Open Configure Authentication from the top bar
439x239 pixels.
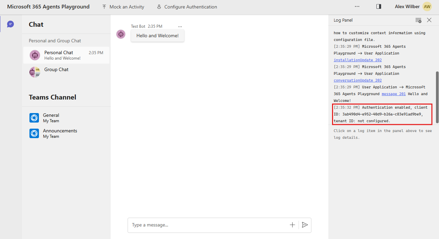186,6
